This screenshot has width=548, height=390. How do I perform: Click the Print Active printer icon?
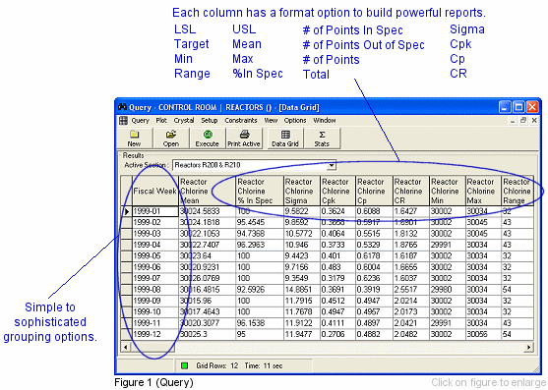[244, 135]
